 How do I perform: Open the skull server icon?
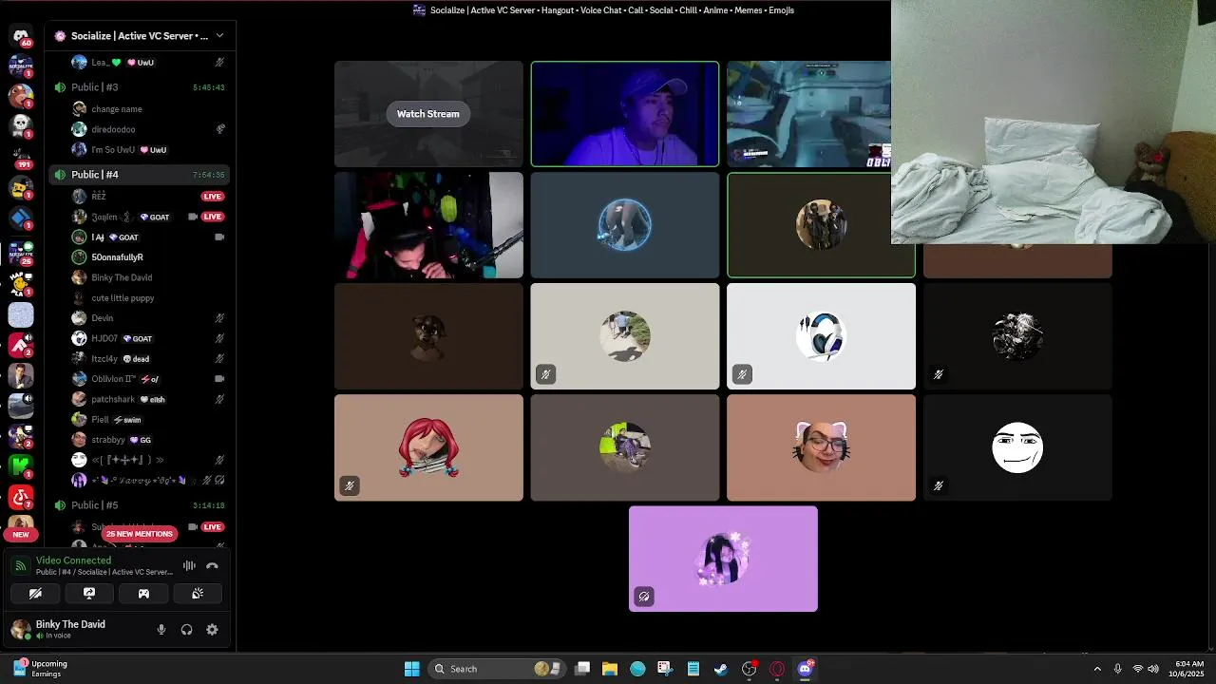click(21, 125)
